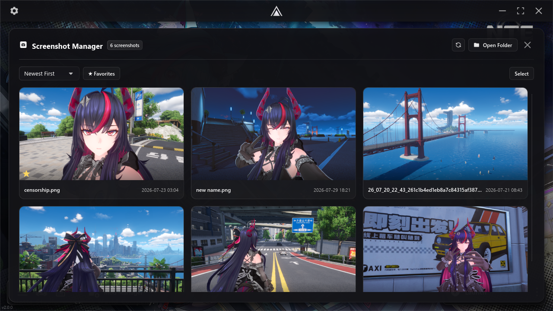Click the gold star on censorship.png
This screenshot has width=553, height=311.
tap(26, 174)
